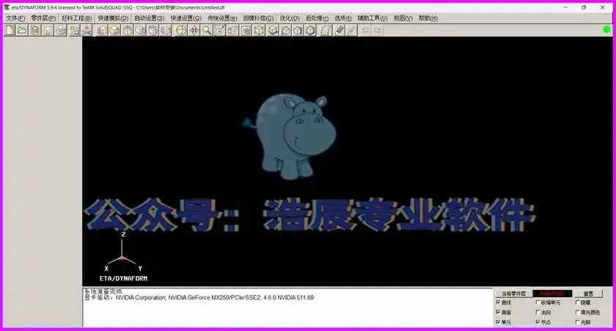Click the ETA/DYNAFORM axis triad label
Image resolution: width=616 pixels, height=331 pixels.
(x=123, y=278)
